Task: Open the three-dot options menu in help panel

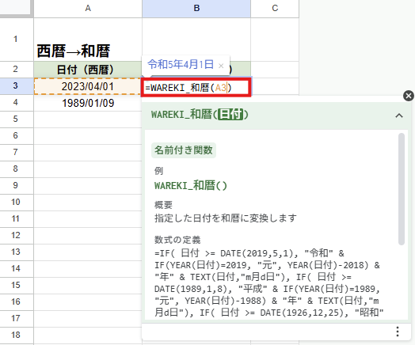Action: 398,332
